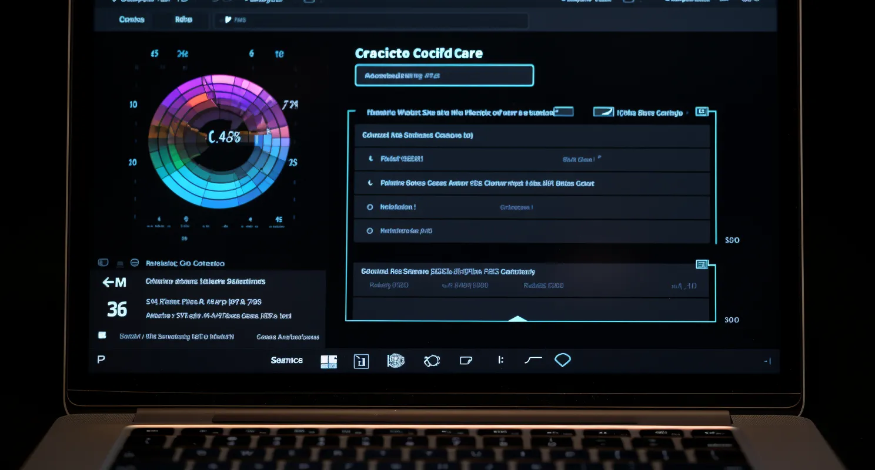
Task: Click the textured chip icon in bottom toolbar
Action: [396, 361]
